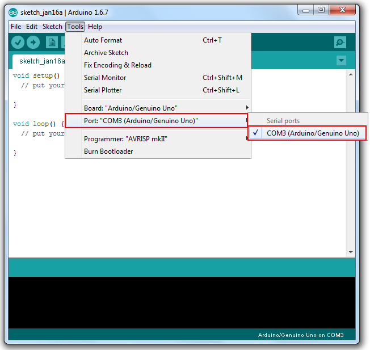Open the tab options dropdown arrow
This screenshot has height=350, width=370.
pyautogui.click(x=341, y=60)
